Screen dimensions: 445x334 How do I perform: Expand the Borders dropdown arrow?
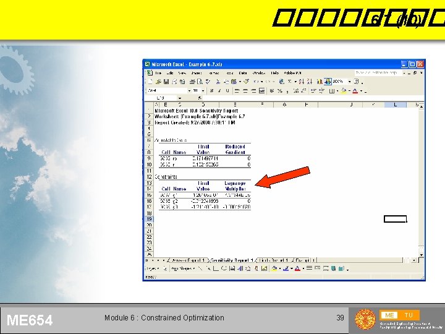coord(337,91)
